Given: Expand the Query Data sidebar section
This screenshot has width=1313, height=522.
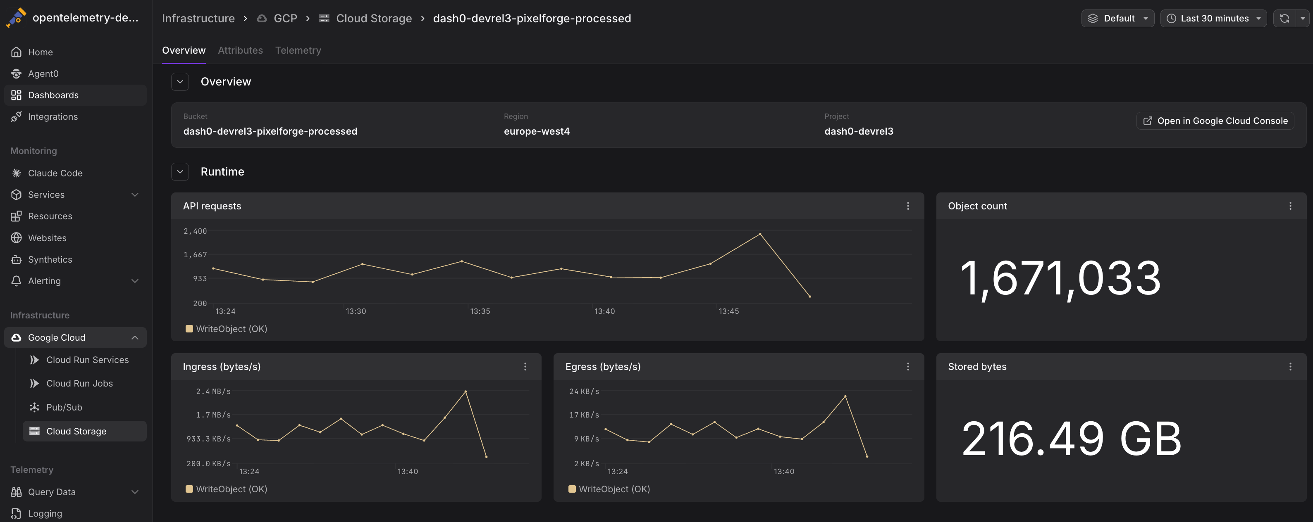Looking at the screenshot, I should pos(135,492).
